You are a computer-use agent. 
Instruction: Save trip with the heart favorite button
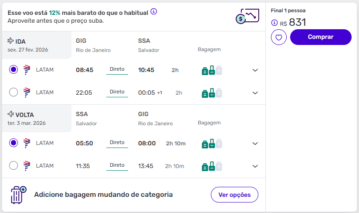[279, 37]
